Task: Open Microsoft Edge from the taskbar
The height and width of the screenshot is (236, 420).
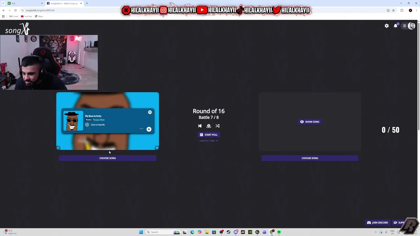Action: 192,232
